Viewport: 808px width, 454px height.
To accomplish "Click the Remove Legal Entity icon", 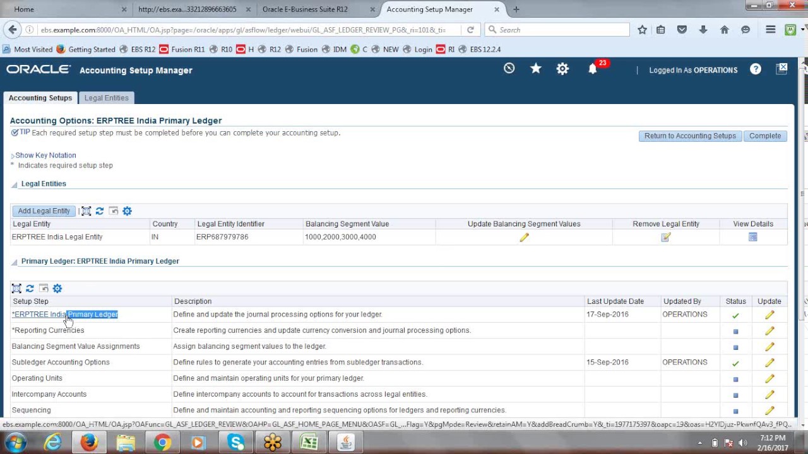I will point(665,237).
